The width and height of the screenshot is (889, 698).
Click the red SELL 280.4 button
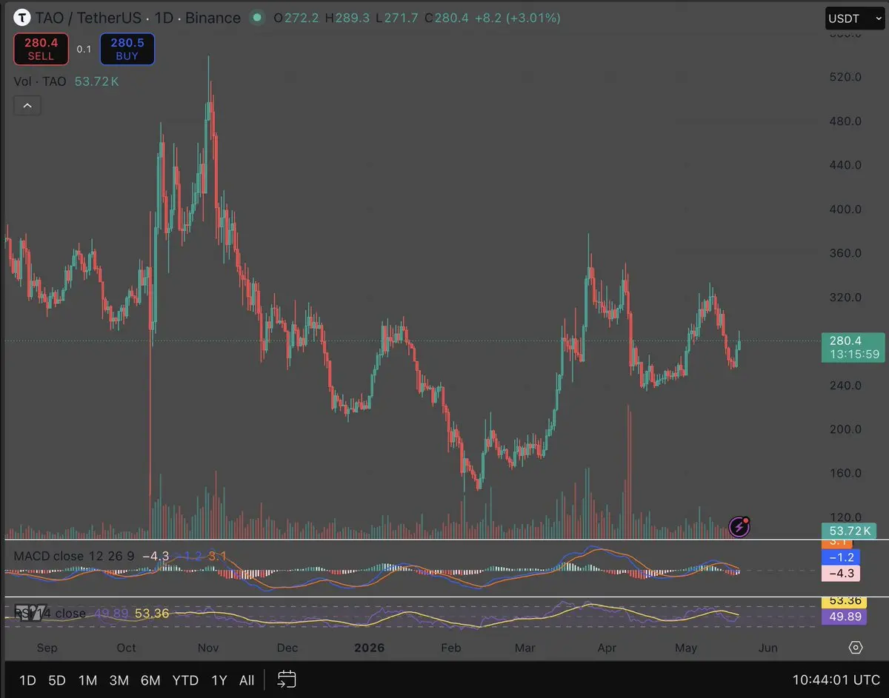(41, 50)
